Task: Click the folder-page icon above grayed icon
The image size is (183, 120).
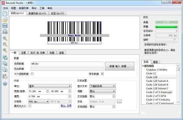Action: click(5, 69)
